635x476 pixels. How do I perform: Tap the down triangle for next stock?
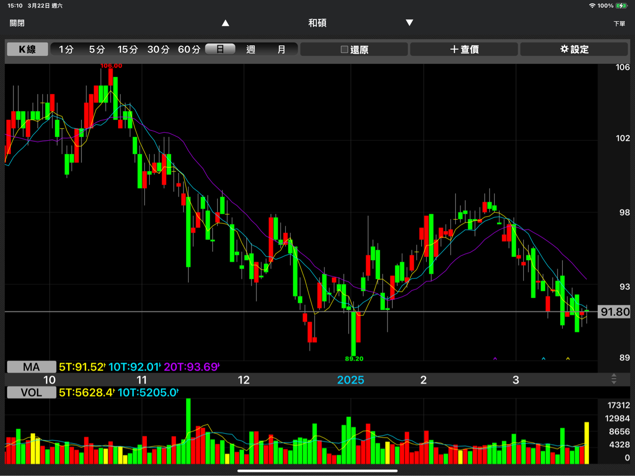pyautogui.click(x=409, y=23)
